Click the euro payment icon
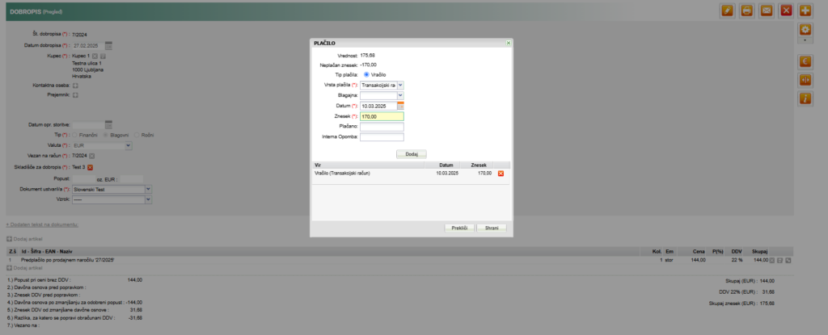The width and height of the screenshot is (828, 335). 805,61
